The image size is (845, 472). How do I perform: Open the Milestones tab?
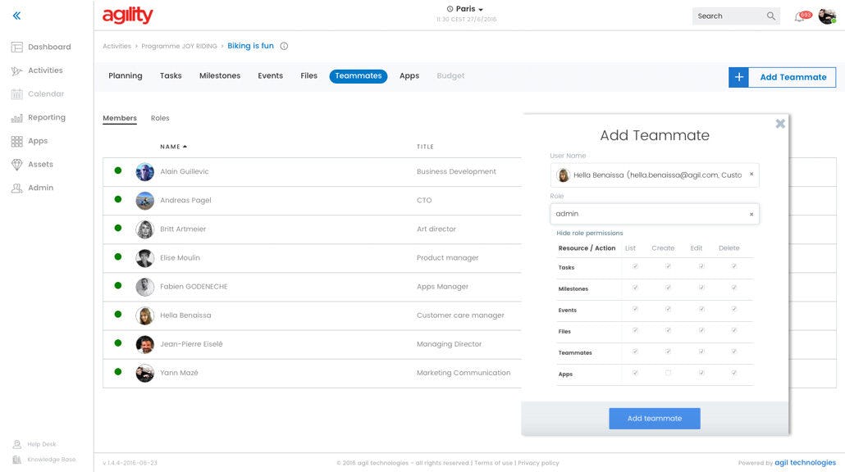coord(218,74)
